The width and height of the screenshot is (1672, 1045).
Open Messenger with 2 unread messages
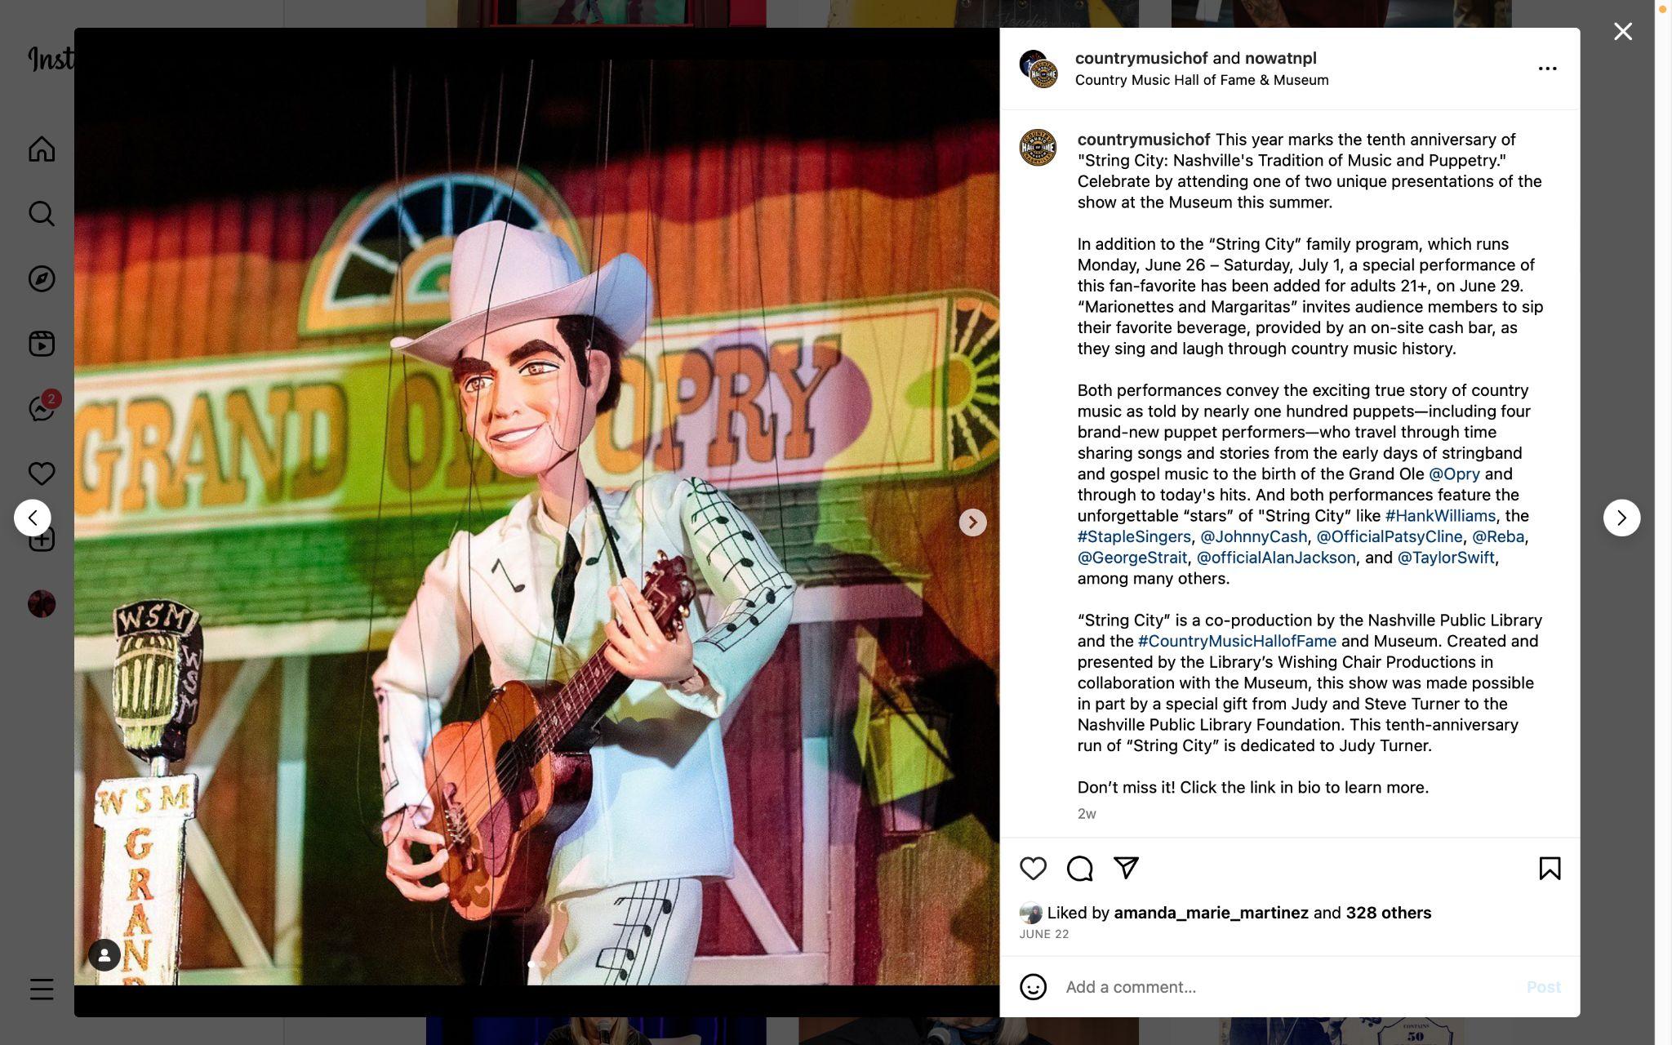pos(42,408)
